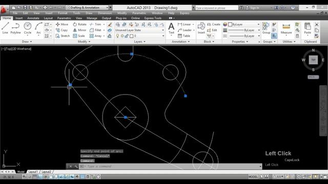
Task: Click the ViewCube TOP face
Action: (313, 60)
